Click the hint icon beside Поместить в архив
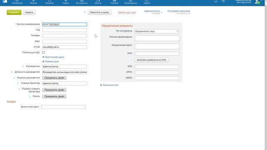 coord(85,12)
